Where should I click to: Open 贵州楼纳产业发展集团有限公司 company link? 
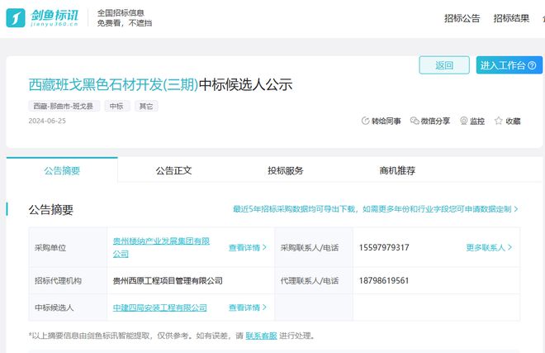click(161, 247)
